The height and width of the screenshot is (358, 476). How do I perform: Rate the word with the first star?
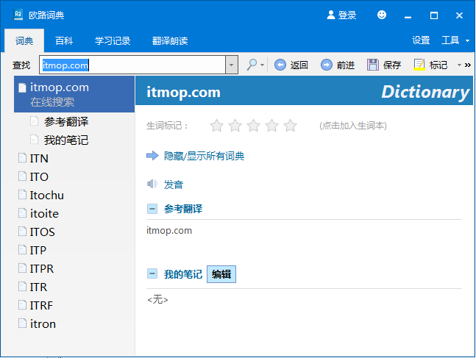216,126
